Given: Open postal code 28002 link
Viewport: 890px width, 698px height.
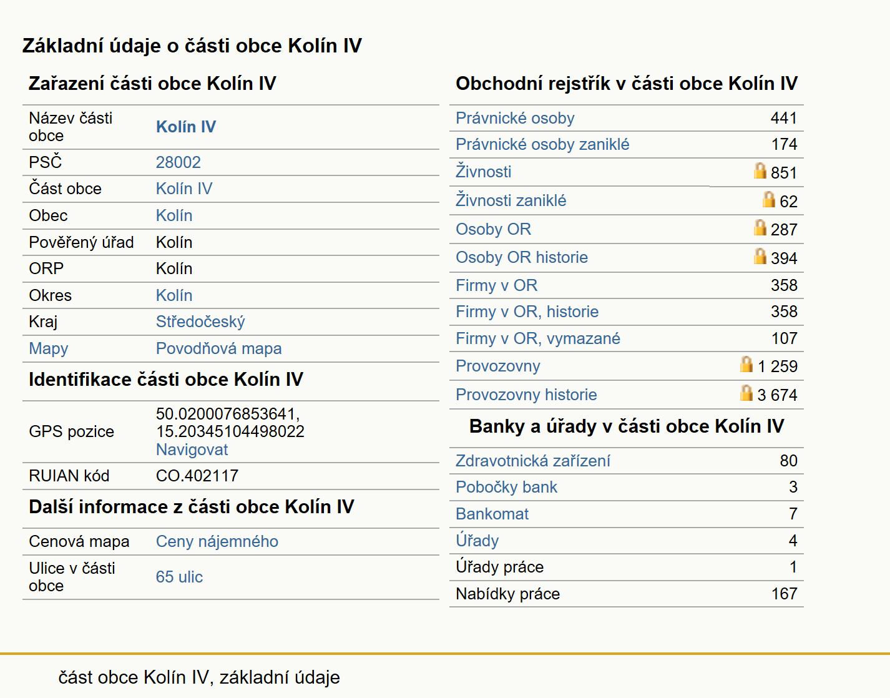Looking at the screenshot, I should (178, 162).
